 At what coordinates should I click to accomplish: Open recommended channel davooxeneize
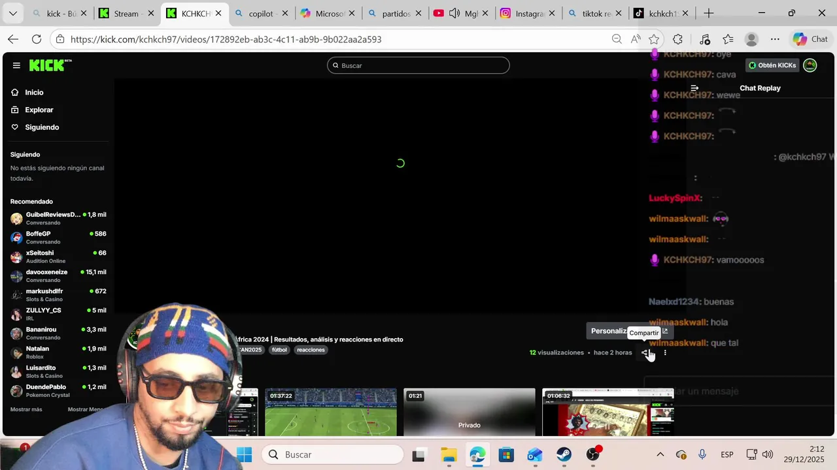tap(58, 275)
